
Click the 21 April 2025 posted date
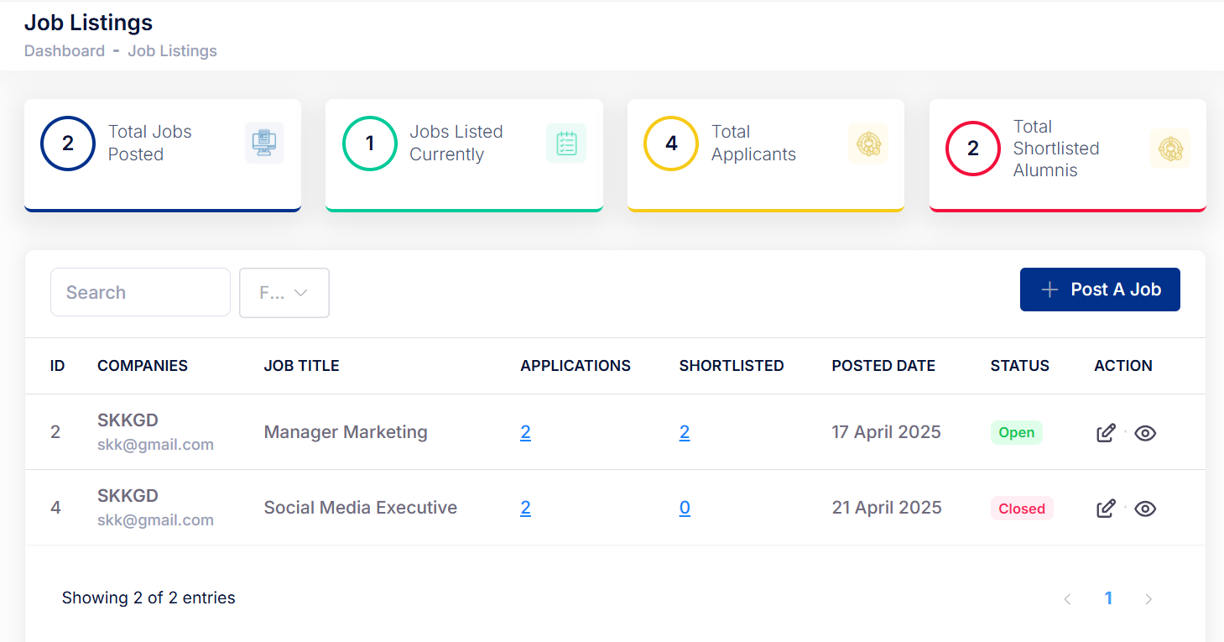click(887, 508)
